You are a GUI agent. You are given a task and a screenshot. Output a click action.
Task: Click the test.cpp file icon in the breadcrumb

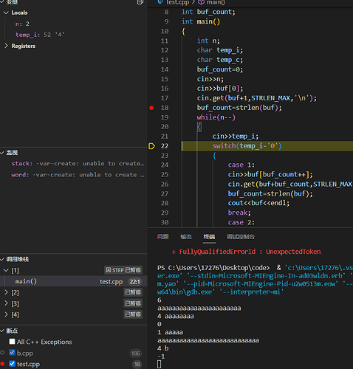160,2
